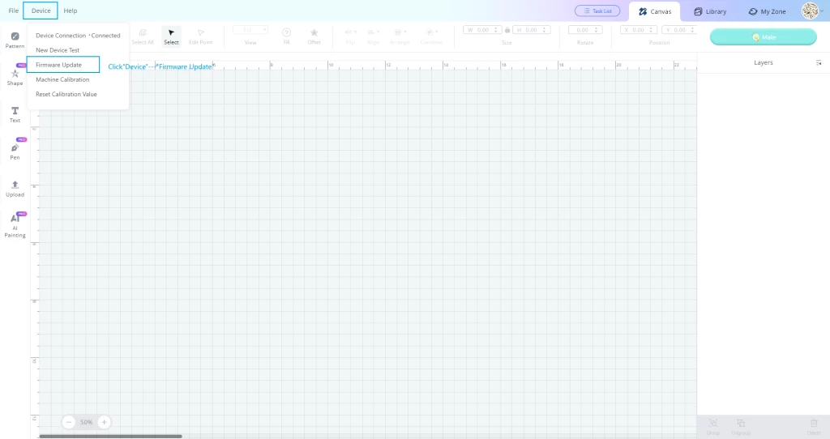This screenshot has height=439, width=830.
Task: Collapse the Layers panel icon
Action: point(819,63)
